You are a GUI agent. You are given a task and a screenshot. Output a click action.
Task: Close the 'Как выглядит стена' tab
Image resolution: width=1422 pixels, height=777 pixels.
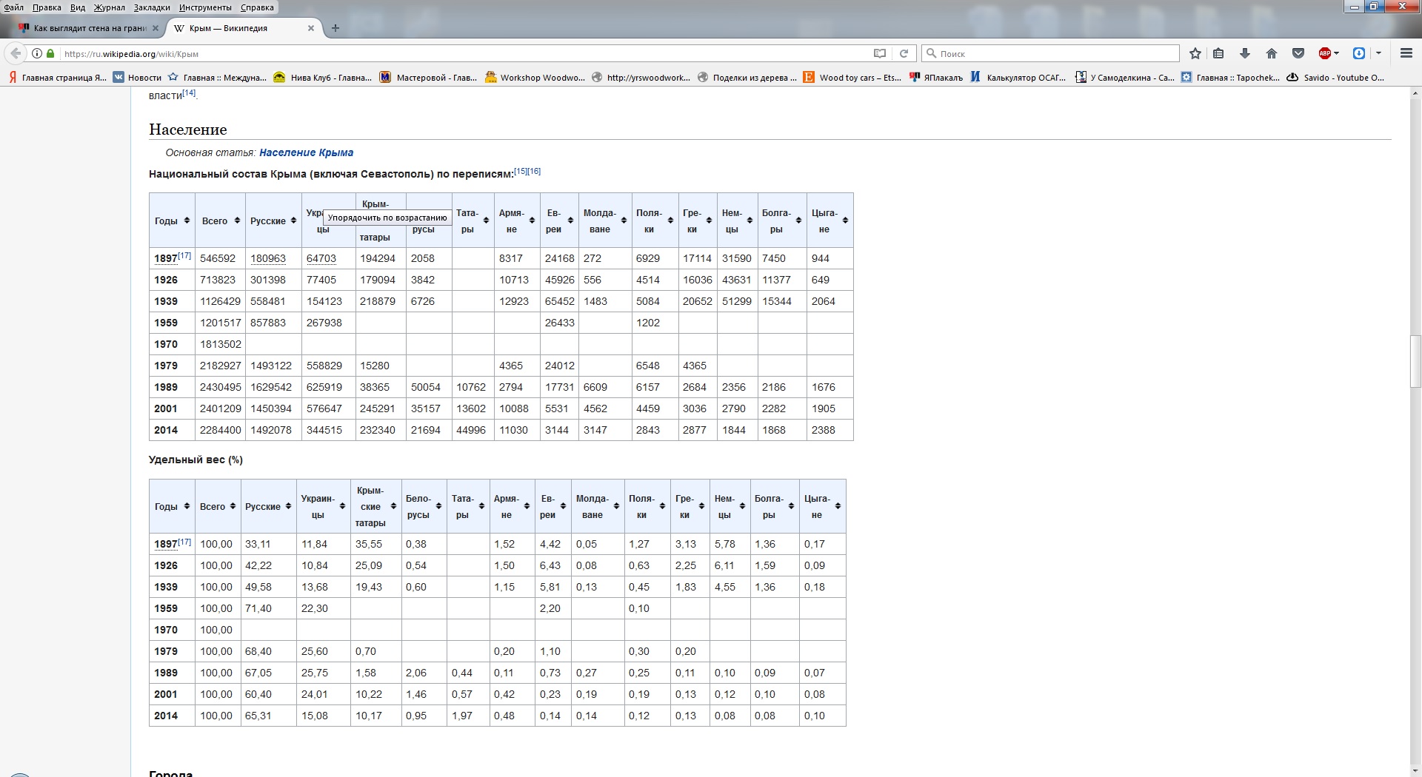pos(156,28)
